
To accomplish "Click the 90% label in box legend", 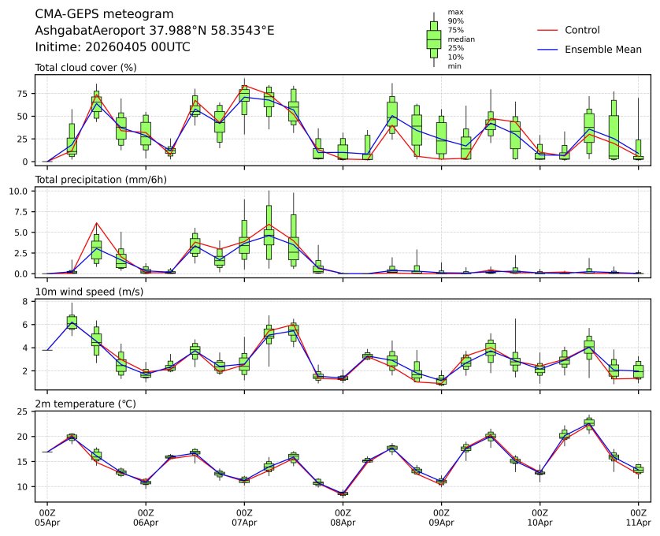I will 455,21.
